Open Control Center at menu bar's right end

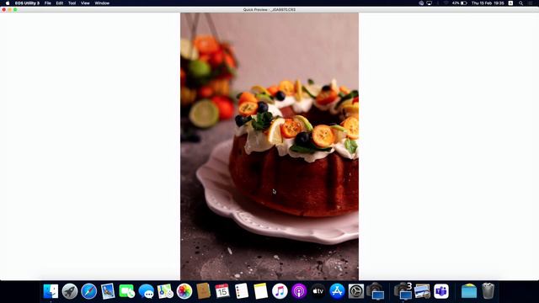(531, 3)
